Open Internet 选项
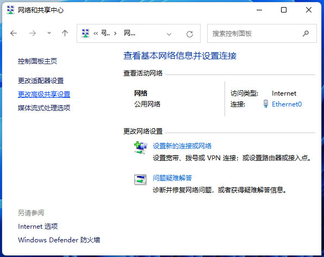Image resolution: width=324 pixels, height=257 pixels. coord(38,227)
